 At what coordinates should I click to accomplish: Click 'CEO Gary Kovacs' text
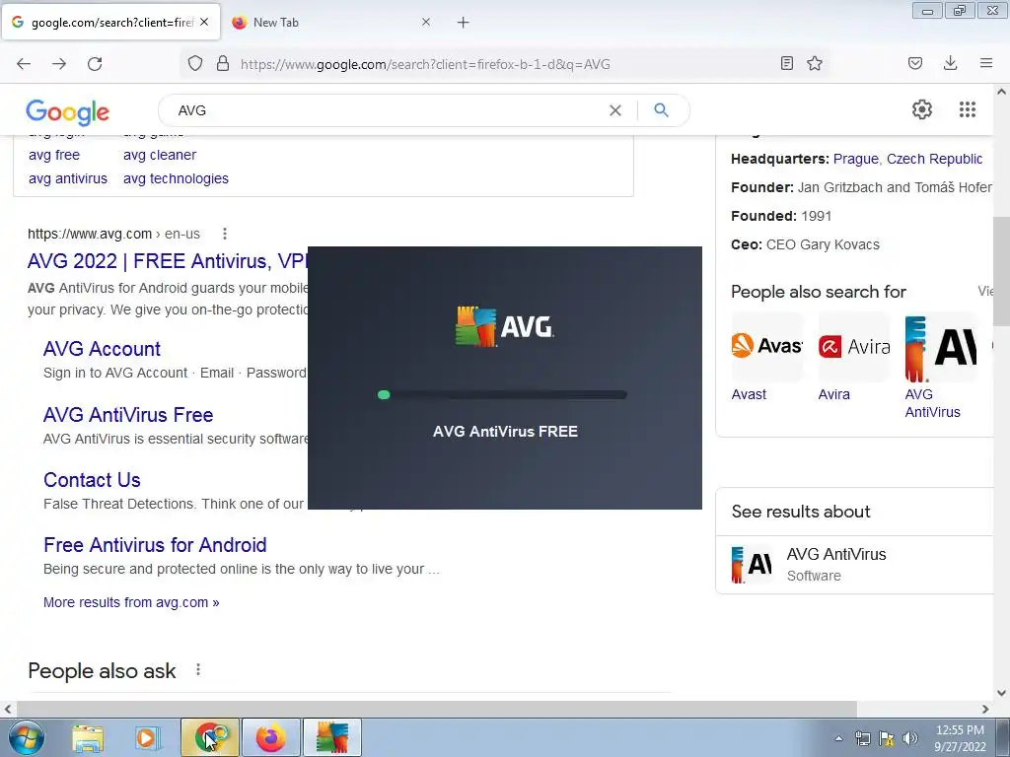(823, 244)
